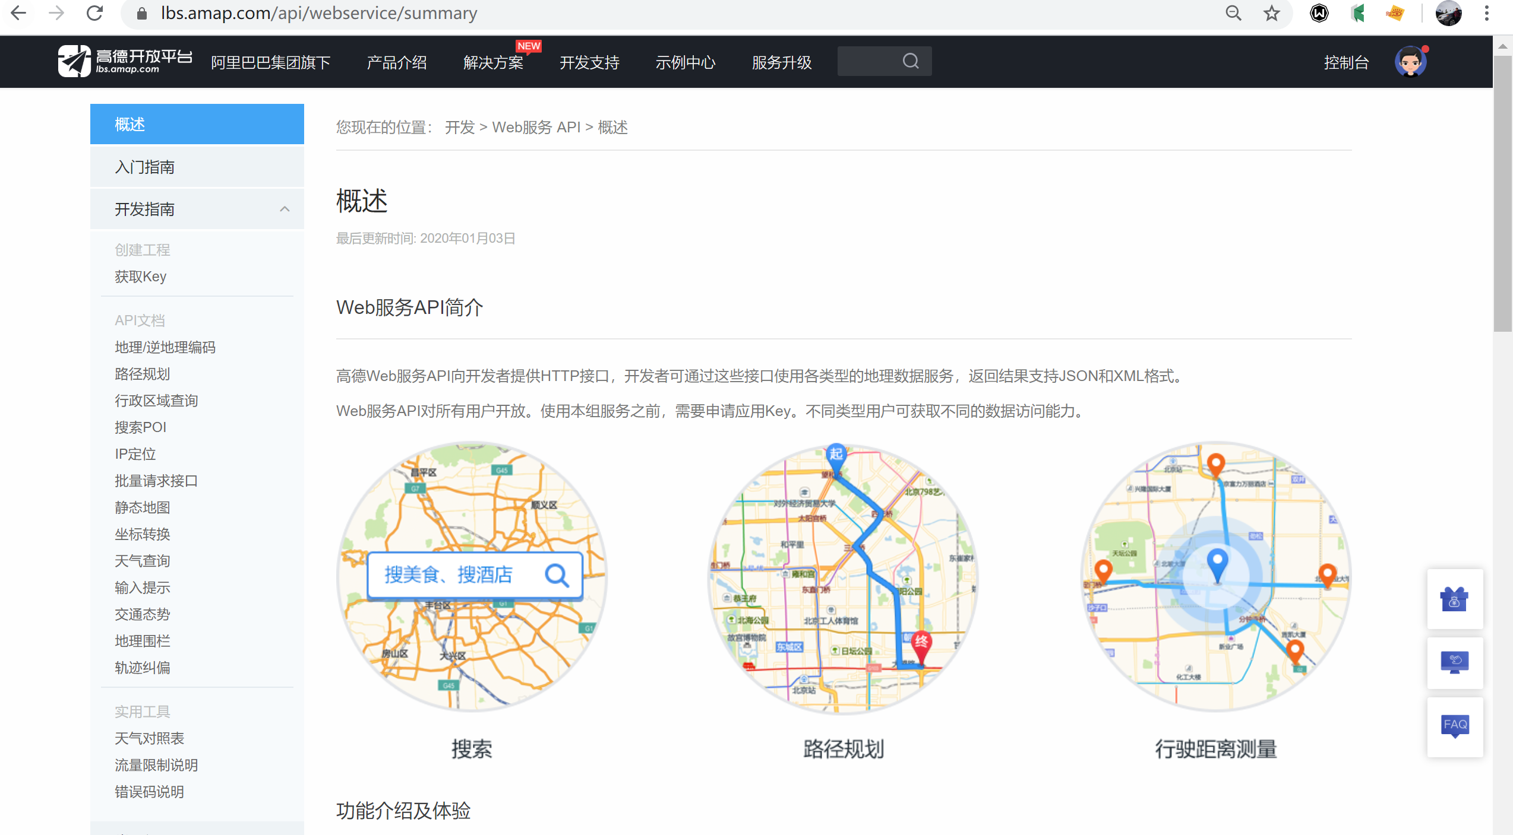Click the magnifier in 搜美食、搜酒店 box

coord(557,574)
